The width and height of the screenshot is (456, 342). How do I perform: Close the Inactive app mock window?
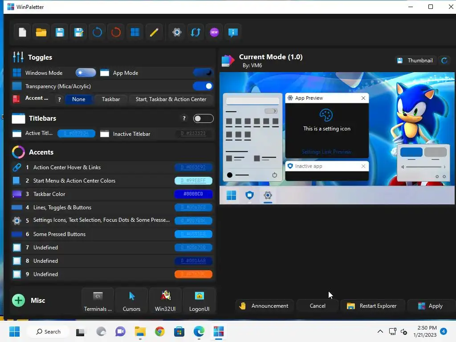click(363, 166)
